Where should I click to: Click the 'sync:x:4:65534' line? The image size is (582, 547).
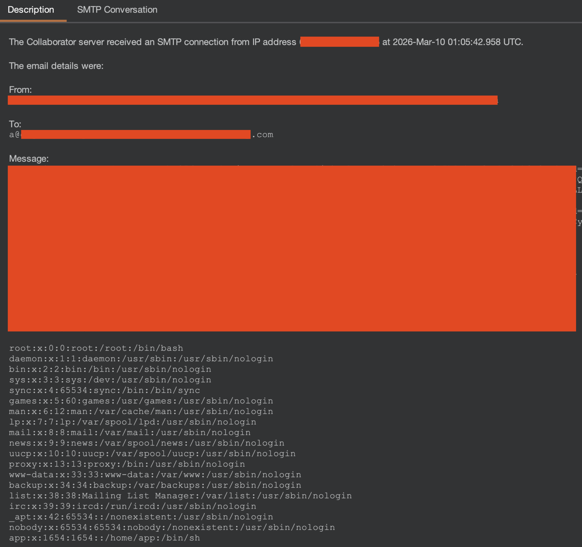click(105, 390)
